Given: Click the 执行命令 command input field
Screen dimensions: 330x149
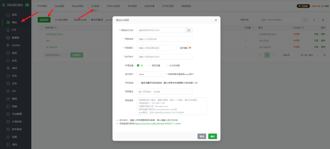Looking at the screenshot, I should pos(165,57).
